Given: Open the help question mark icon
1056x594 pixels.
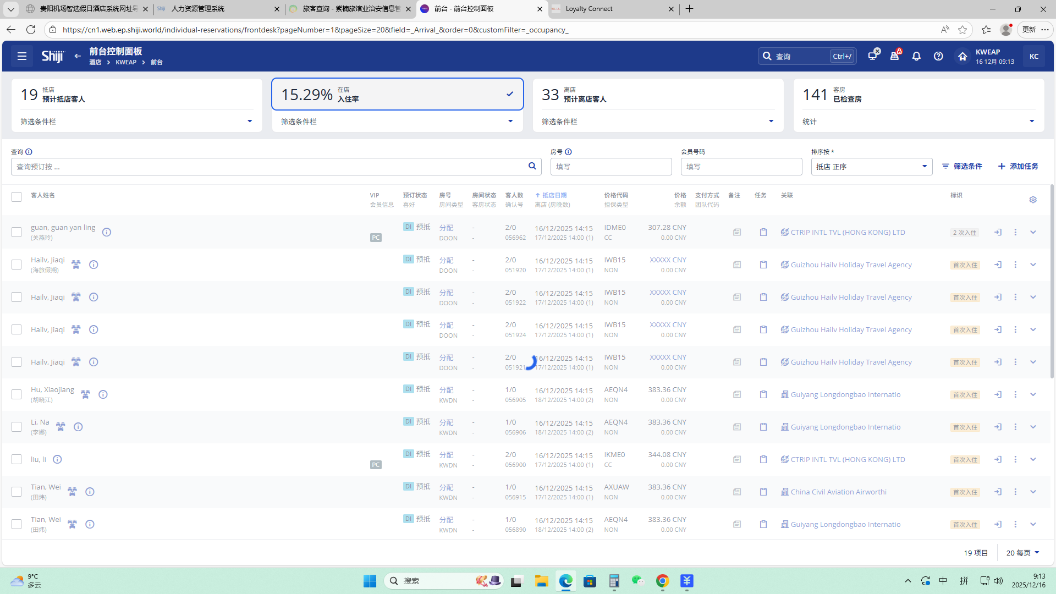Looking at the screenshot, I should tap(938, 56).
